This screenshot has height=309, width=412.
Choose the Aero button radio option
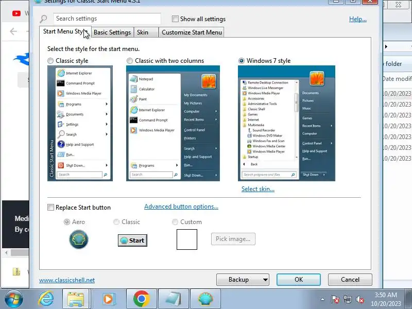point(67,222)
